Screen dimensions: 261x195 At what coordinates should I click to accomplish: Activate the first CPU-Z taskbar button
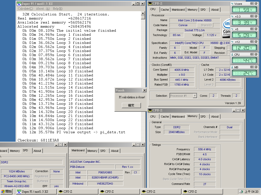point(78,191)
